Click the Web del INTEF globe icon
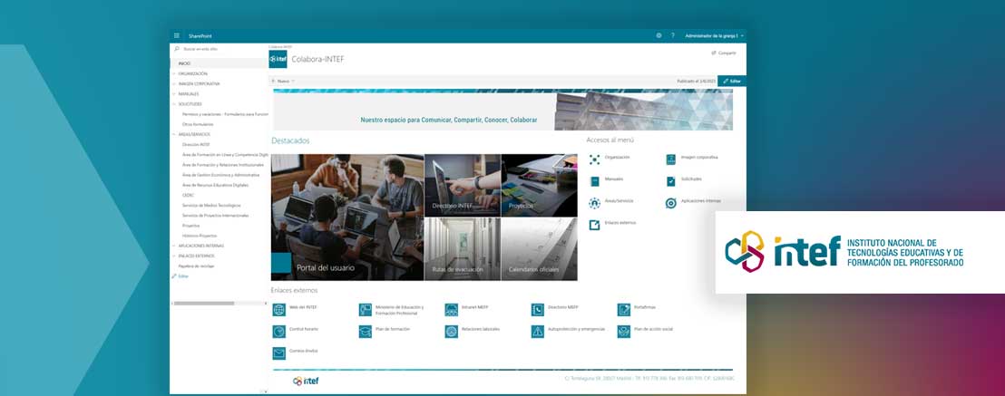Image resolution: width=1005 pixels, height=396 pixels. coord(278,309)
